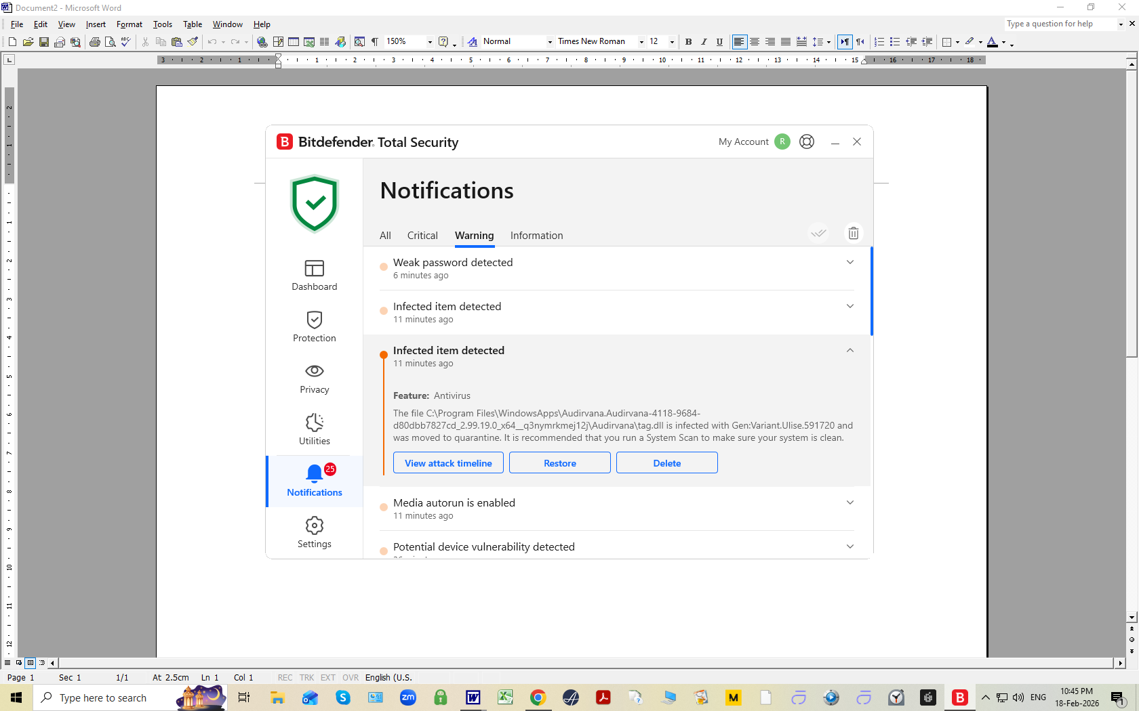Switch to All notifications tab
1139x711 pixels.
[385, 236]
